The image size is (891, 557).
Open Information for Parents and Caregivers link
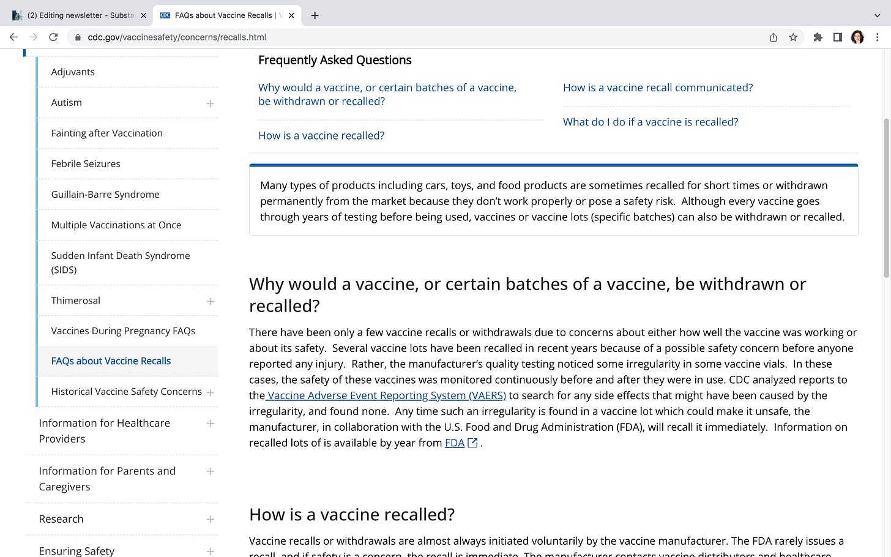tap(107, 479)
